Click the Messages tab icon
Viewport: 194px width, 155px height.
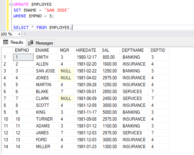(x=31, y=43)
